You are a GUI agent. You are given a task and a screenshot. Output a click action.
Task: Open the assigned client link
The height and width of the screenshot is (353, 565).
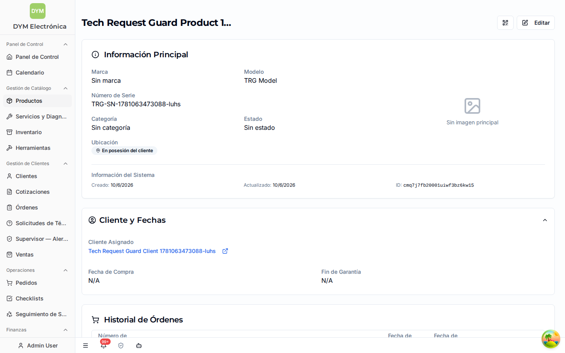coord(152,251)
